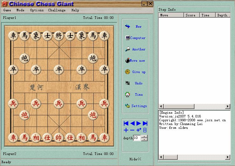Click the red app icon in title bar

4,3
